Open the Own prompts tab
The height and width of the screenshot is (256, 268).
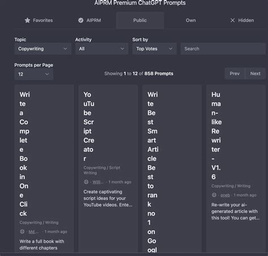[x=191, y=20]
